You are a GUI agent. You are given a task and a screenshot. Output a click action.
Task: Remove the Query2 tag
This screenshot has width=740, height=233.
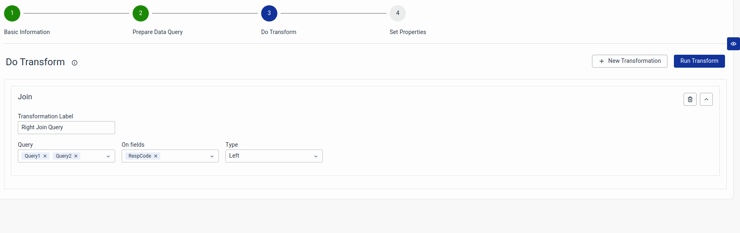pyautogui.click(x=76, y=156)
